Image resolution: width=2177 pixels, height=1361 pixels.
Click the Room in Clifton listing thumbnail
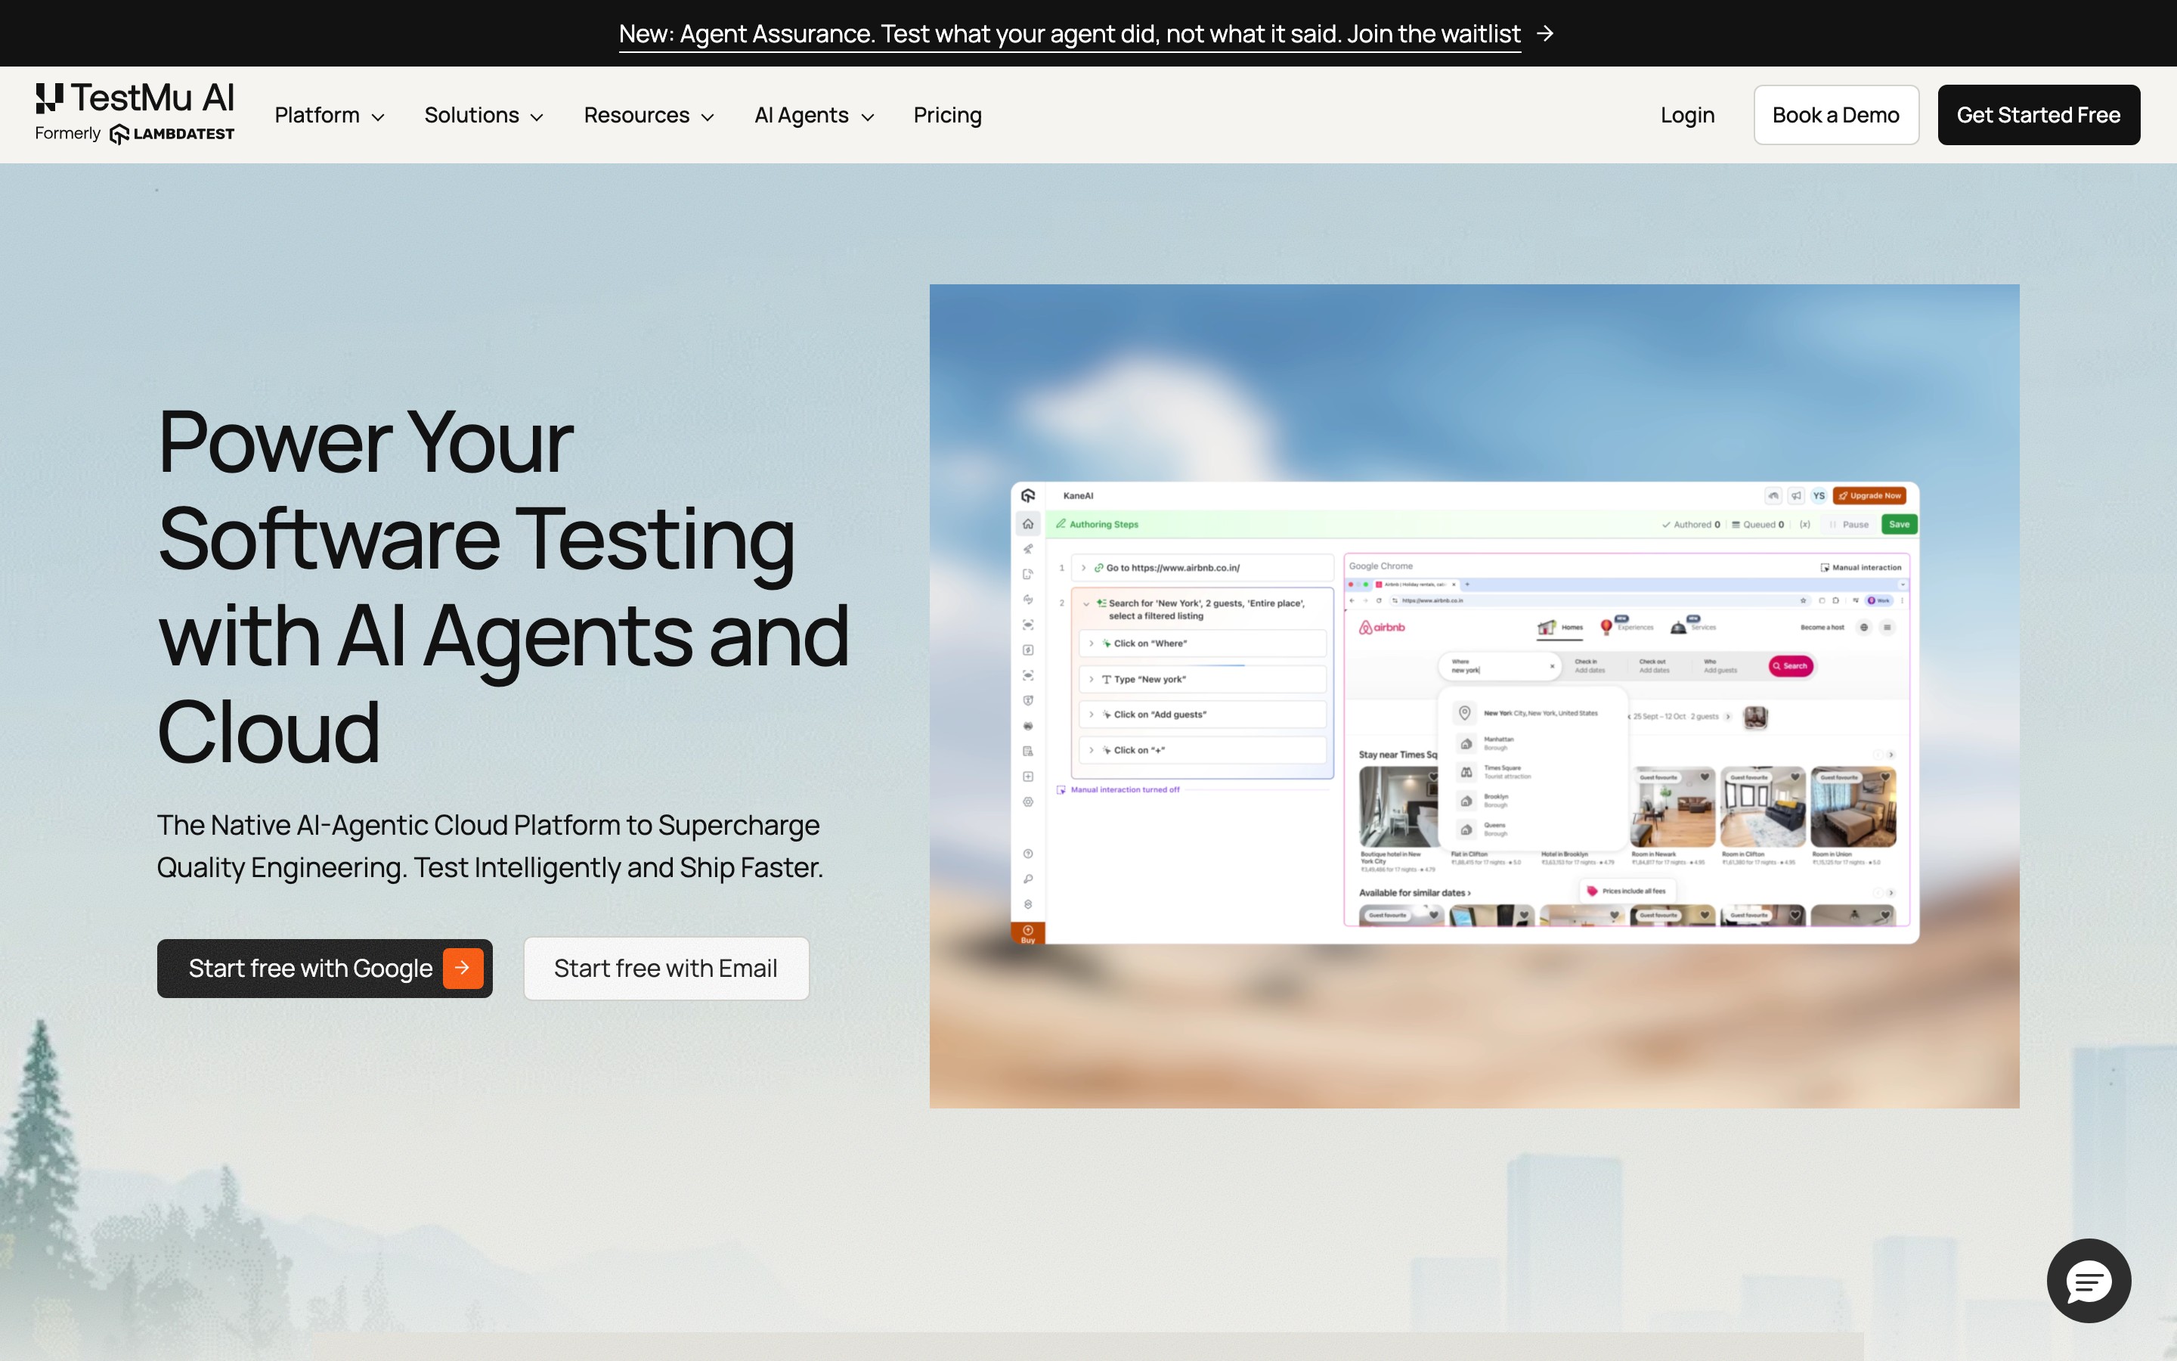coord(1762,807)
